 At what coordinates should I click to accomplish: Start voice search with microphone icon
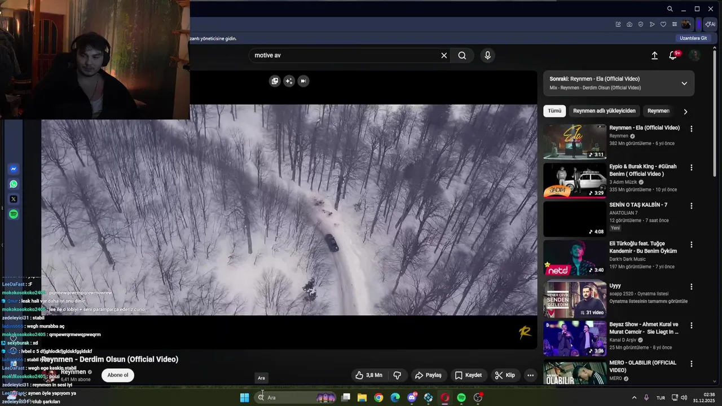click(x=487, y=55)
